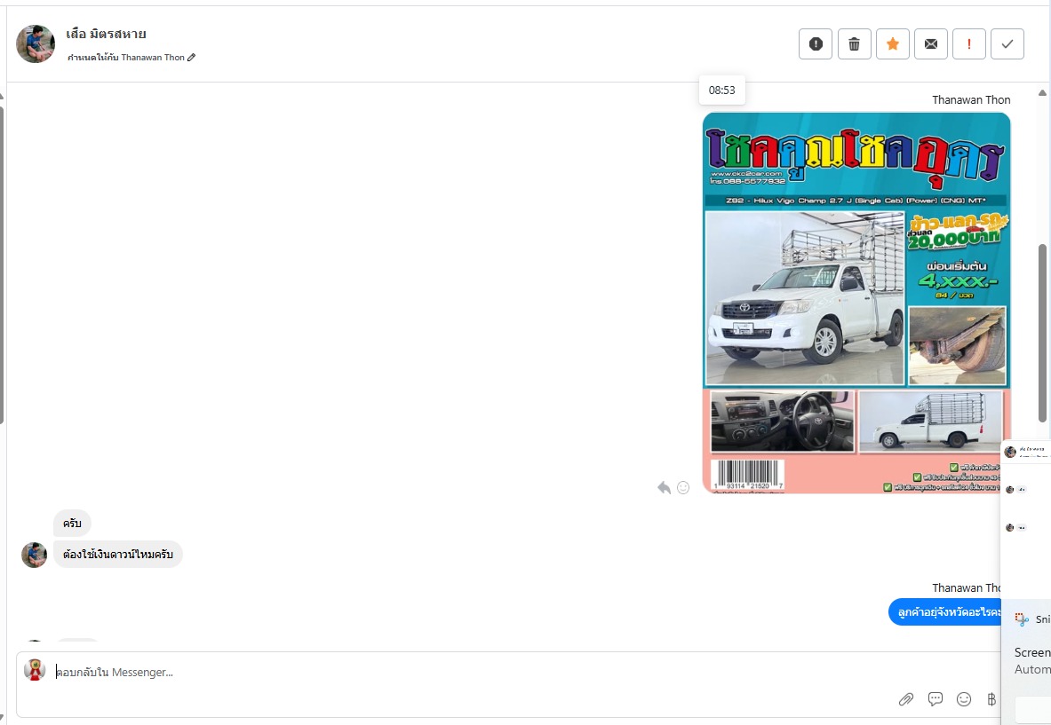The image size is (1051, 725).
Task: Click the spam report exclamation icon
Action: tap(815, 44)
